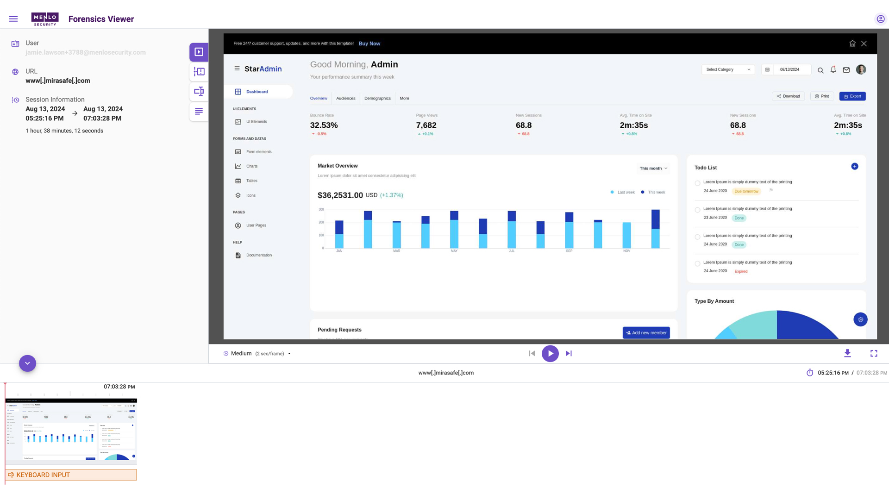Check the Expired todo item
This screenshot has height=500, width=889.
tap(697, 264)
